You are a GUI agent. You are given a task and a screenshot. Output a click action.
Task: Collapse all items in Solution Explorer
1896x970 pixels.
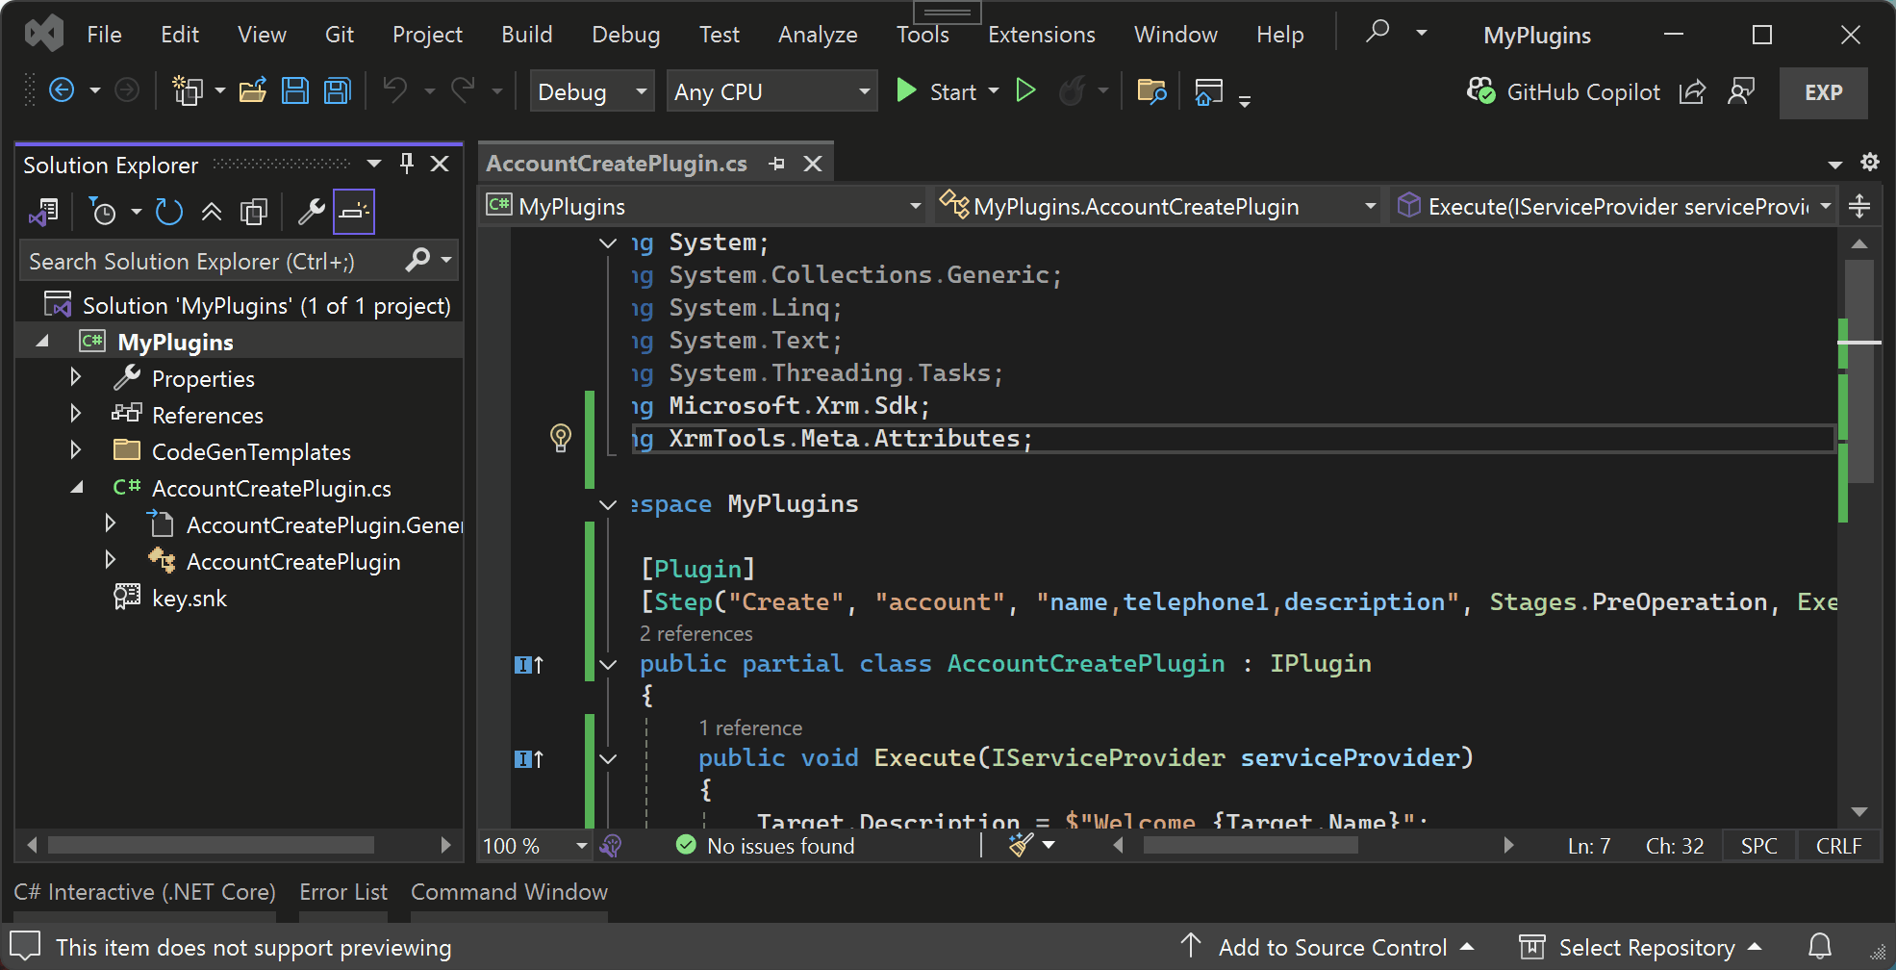click(x=213, y=212)
